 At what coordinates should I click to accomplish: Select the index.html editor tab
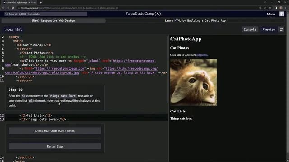pyautogui.click(x=13, y=29)
